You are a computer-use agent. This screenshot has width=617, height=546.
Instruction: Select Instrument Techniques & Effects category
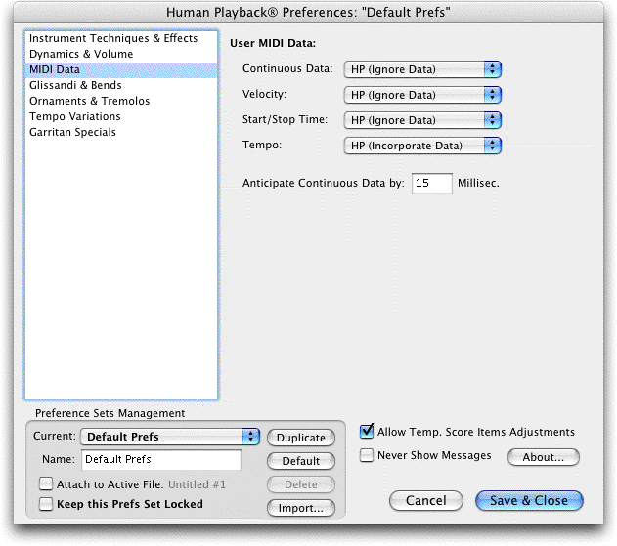click(x=121, y=38)
